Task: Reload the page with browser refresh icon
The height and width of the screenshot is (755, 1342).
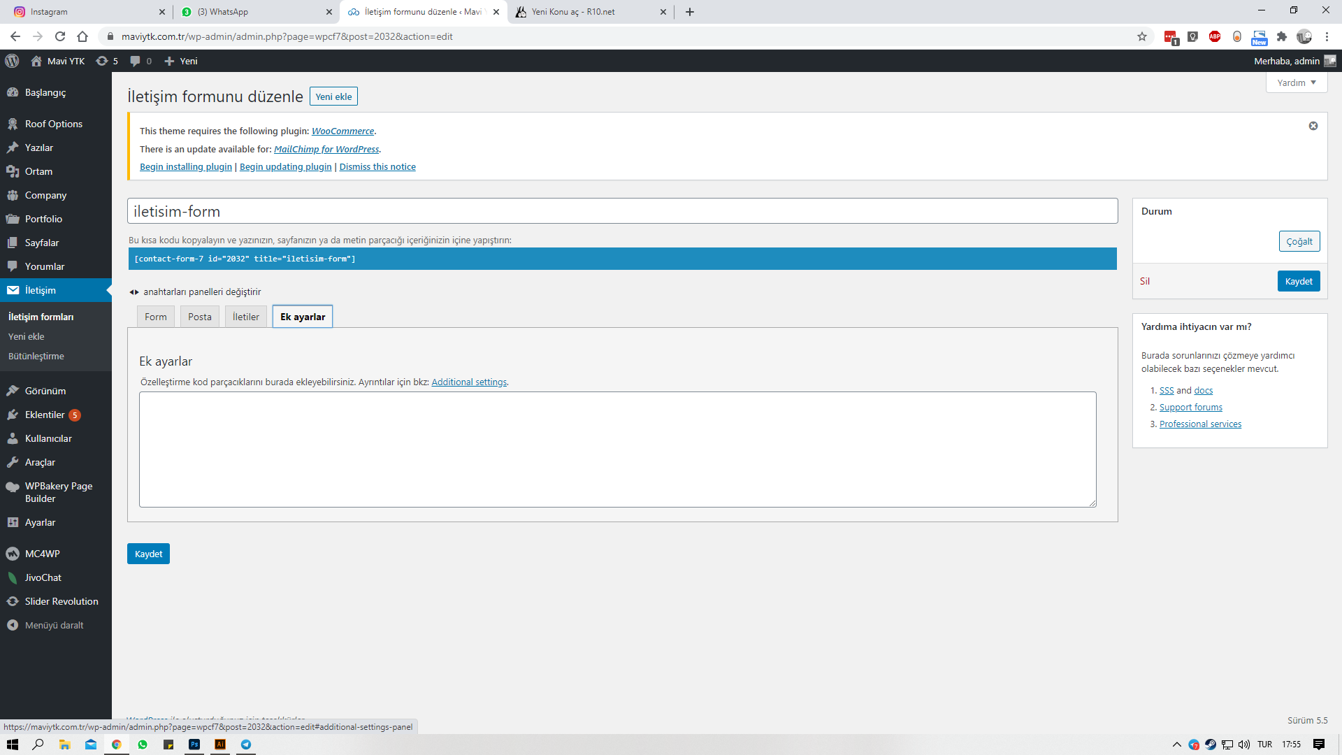Action: click(60, 36)
